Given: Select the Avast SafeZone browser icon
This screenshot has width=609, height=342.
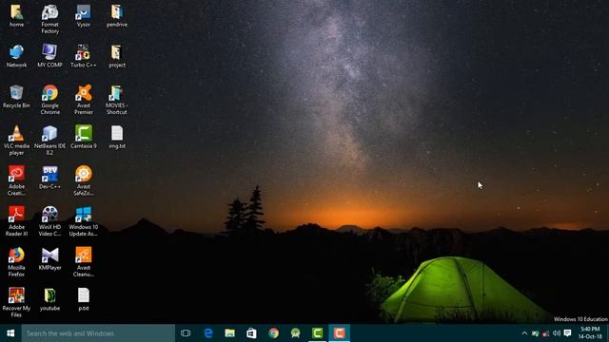Looking at the screenshot, I should pyautogui.click(x=83, y=180).
